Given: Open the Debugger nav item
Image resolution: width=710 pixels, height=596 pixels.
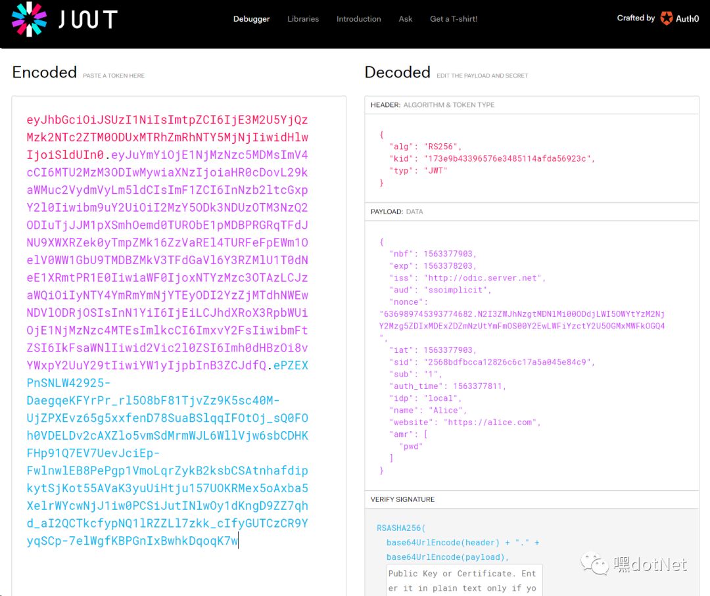Looking at the screenshot, I should pos(251,19).
